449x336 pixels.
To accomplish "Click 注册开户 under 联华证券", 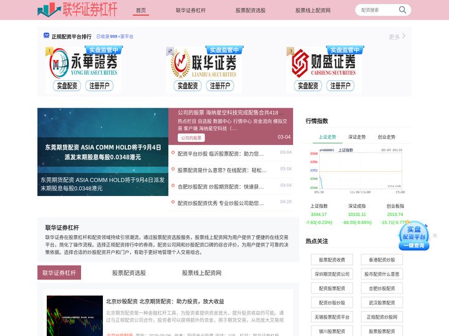I will coord(220,86).
